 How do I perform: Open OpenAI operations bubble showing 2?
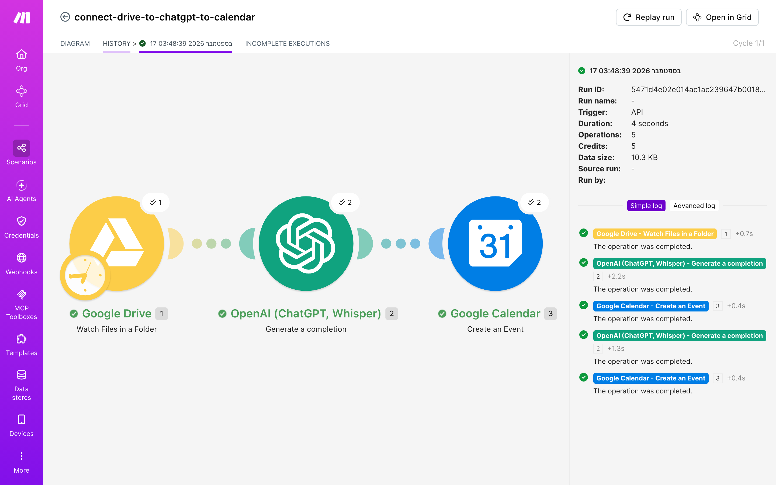345,202
